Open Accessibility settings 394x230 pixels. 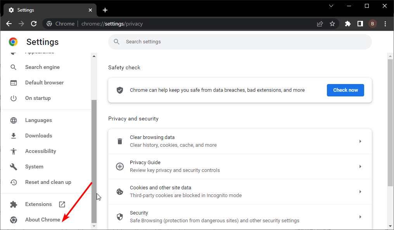coord(41,151)
